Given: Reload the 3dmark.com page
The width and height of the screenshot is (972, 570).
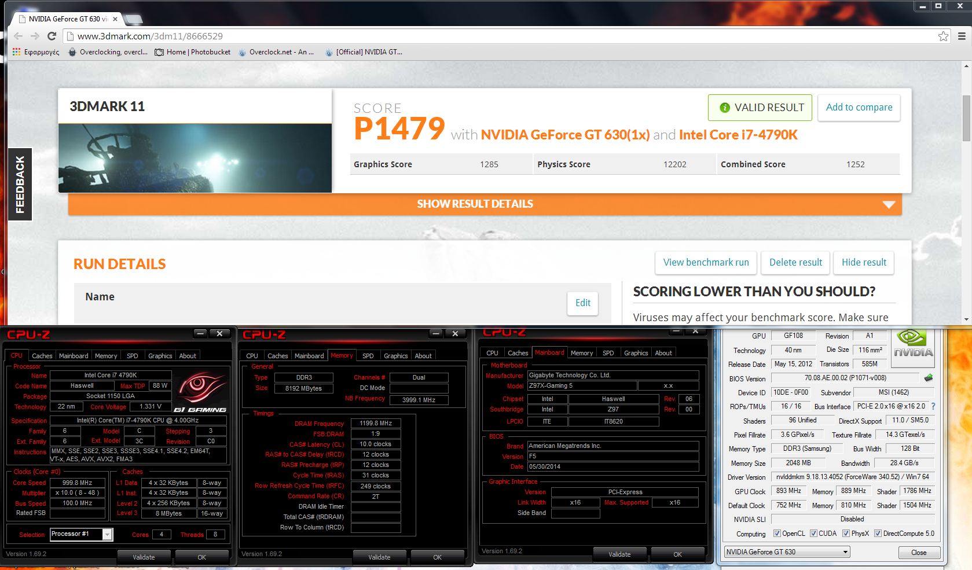Looking at the screenshot, I should pyautogui.click(x=52, y=36).
